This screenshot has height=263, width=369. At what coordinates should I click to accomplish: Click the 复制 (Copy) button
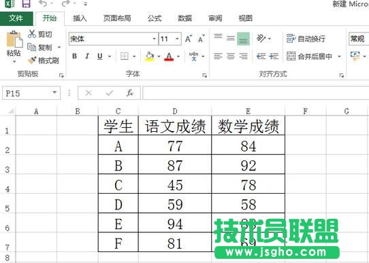click(39, 48)
